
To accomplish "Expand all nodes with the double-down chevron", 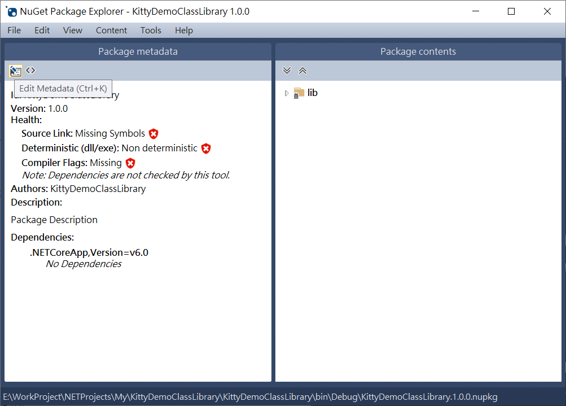I will (287, 71).
